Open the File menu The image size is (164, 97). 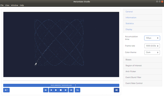click(2, 5)
